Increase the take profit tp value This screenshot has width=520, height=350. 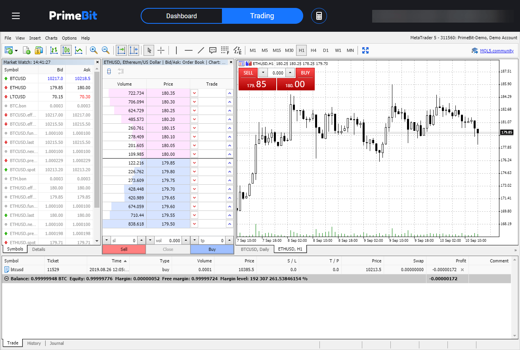click(x=230, y=241)
